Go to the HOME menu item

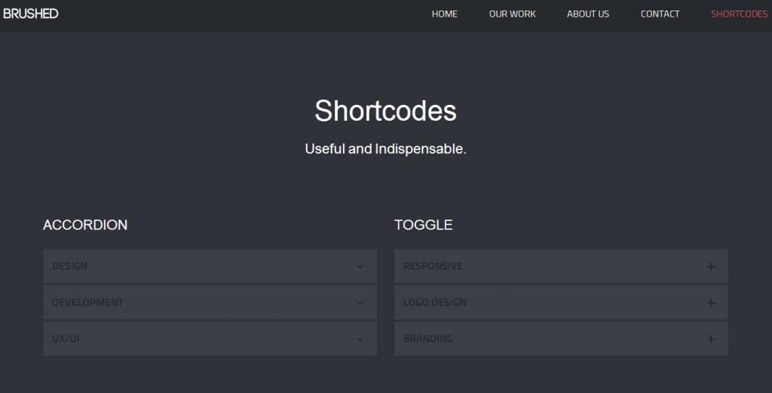444,14
